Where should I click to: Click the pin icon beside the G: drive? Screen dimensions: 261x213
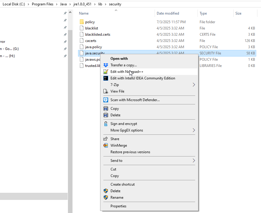65,49
